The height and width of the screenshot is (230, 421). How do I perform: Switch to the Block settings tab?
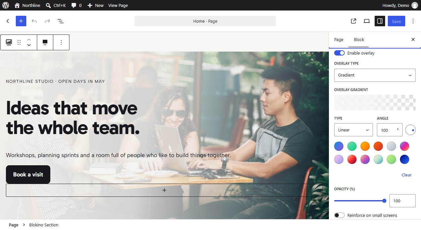tap(359, 39)
